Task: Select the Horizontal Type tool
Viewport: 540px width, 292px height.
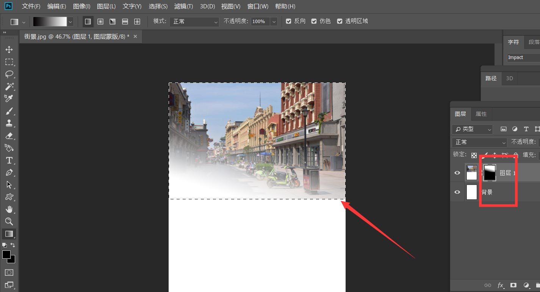Action: click(x=9, y=160)
